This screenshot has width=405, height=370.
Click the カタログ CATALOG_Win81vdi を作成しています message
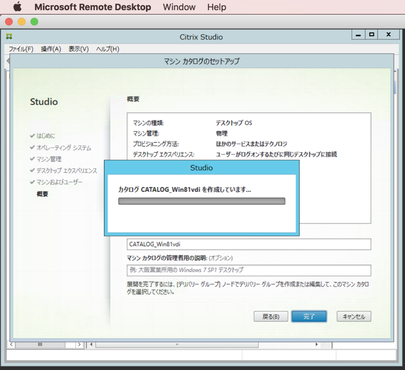(x=185, y=189)
